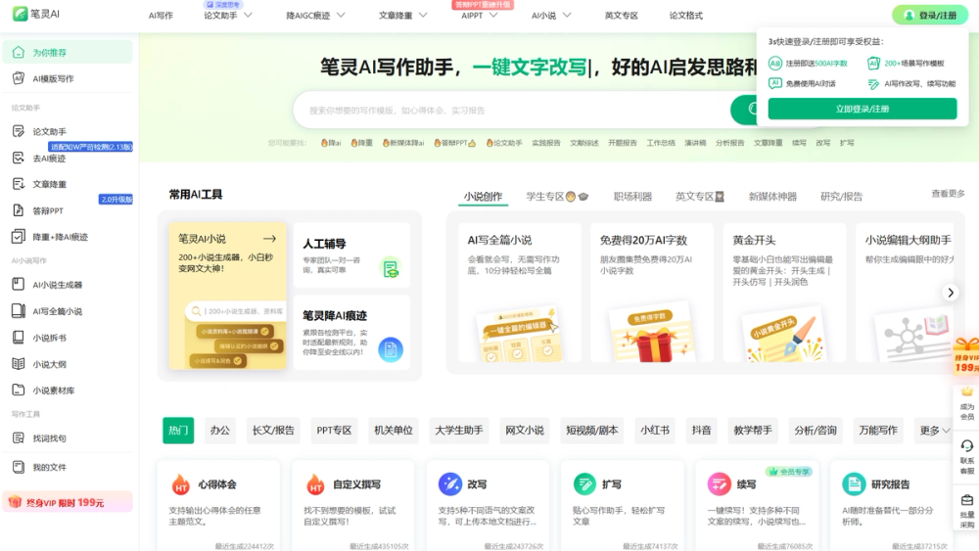
Task: Select the 机关单位 category tab
Action: point(394,431)
